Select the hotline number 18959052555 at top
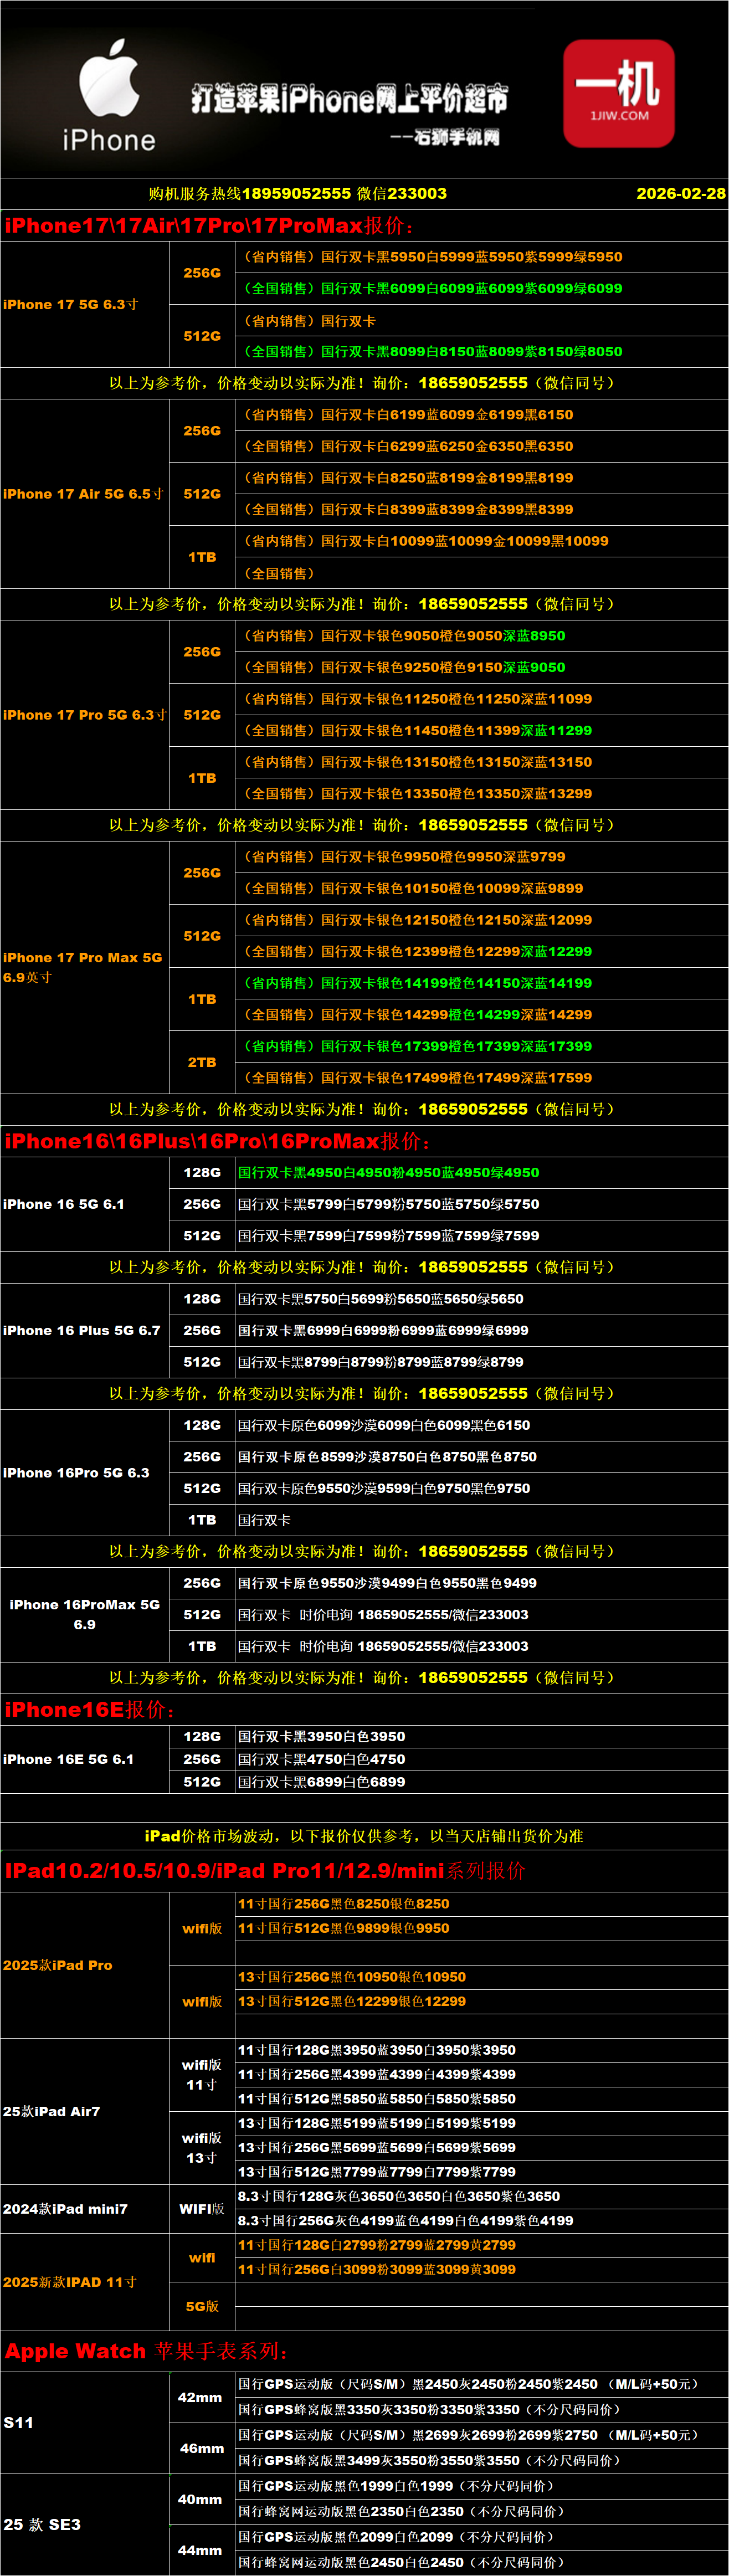This screenshot has width=729, height=2576. (297, 194)
